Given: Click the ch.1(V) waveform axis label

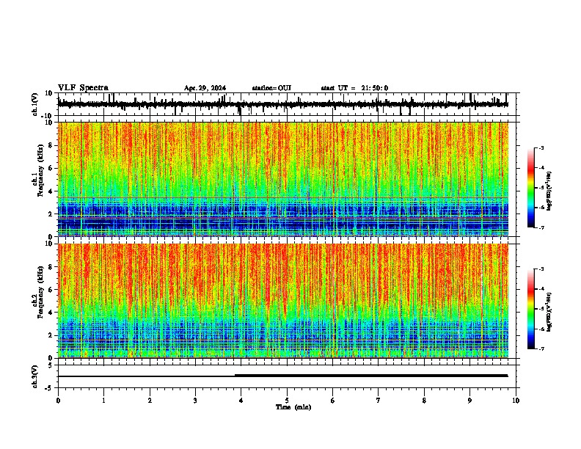Looking at the screenshot, I should click(x=35, y=104).
